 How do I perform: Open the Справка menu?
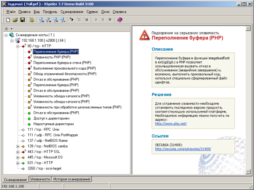coord(119,12)
